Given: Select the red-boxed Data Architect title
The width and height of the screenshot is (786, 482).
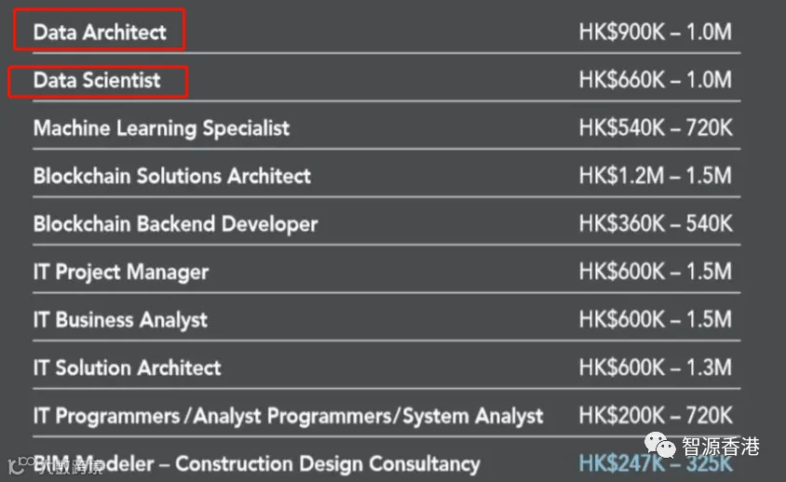Looking at the screenshot, I should [100, 32].
